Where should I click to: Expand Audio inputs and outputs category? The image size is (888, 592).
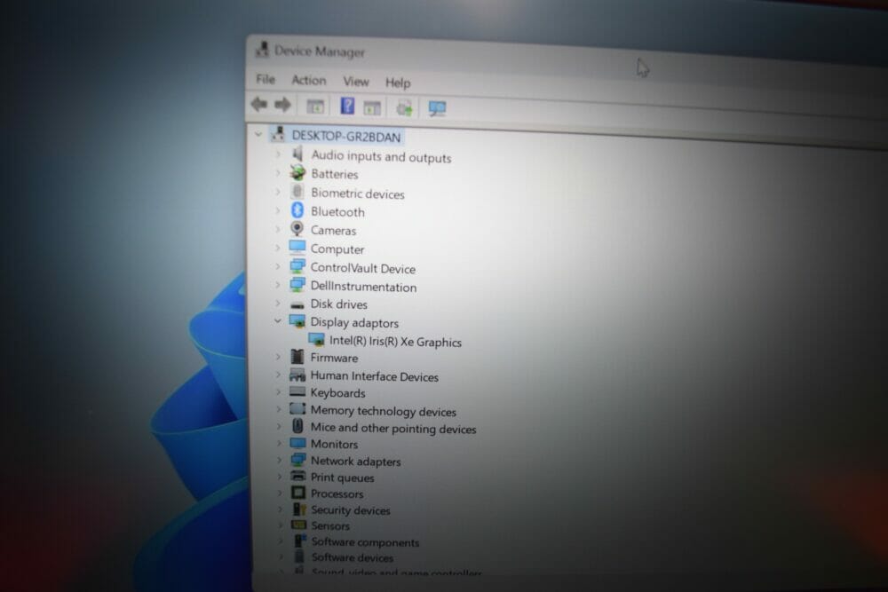click(x=277, y=154)
